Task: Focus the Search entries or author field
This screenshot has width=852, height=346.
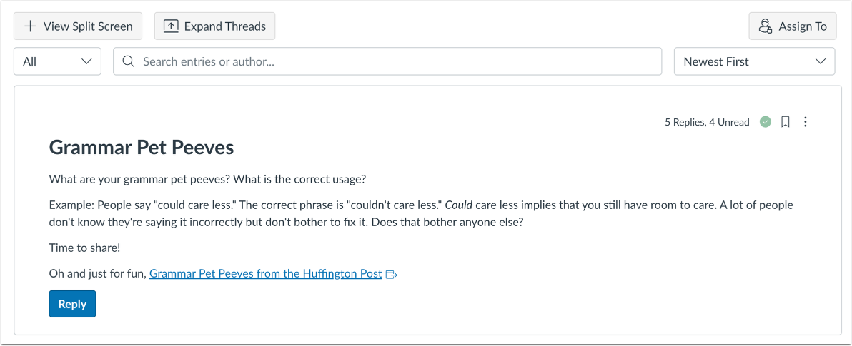Action: (x=393, y=61)
